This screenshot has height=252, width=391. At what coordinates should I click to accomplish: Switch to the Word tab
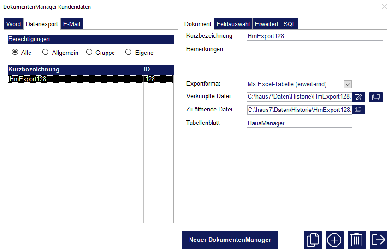tap(13, 24)
